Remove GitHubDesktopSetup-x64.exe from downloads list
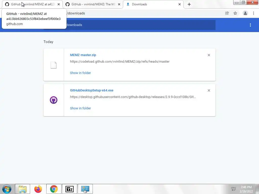Image resolution: width=259 pixels, height=194 pixels. [209, 90]
